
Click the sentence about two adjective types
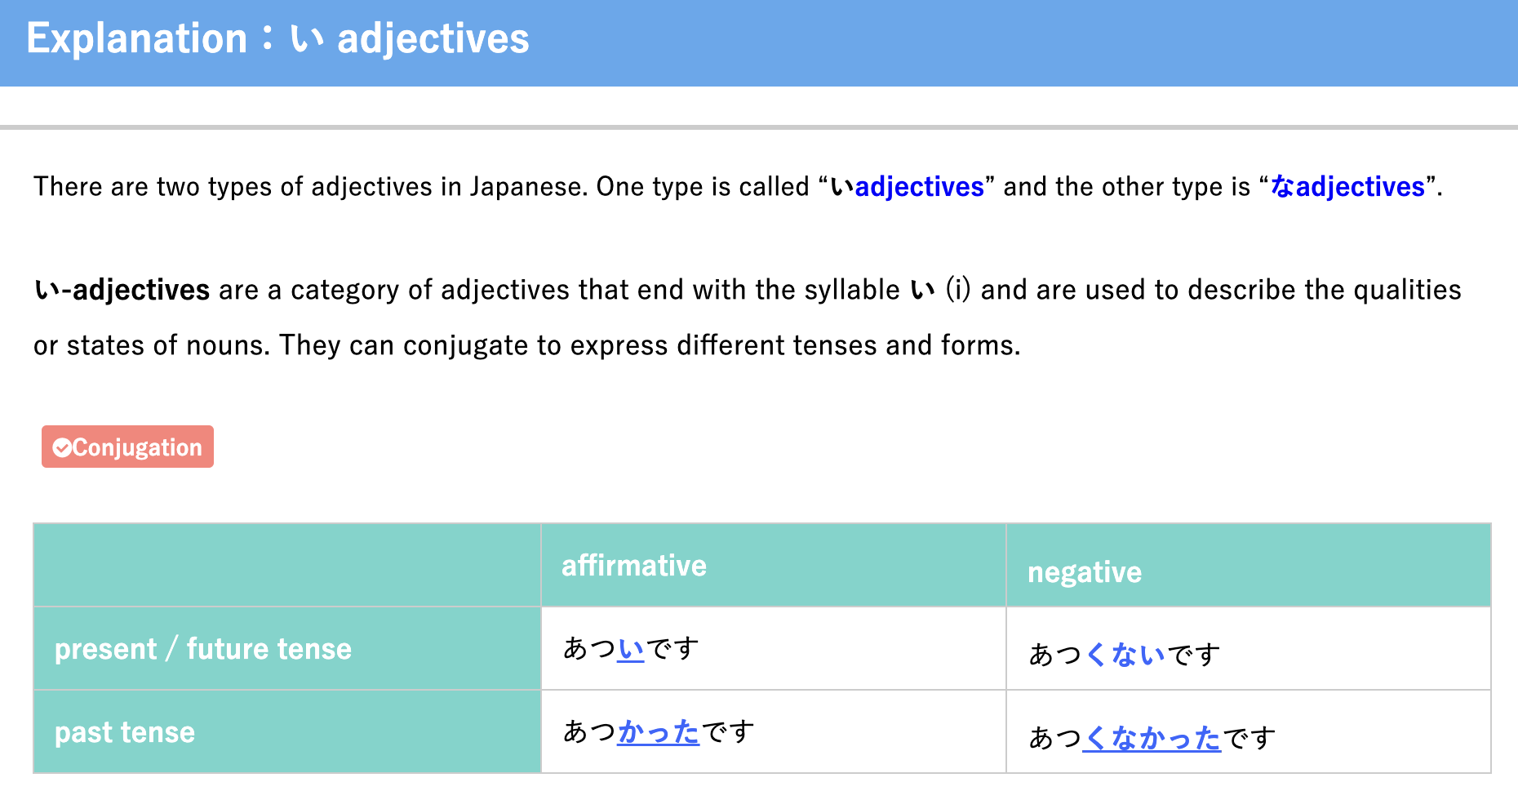click(x=738, y=187)
